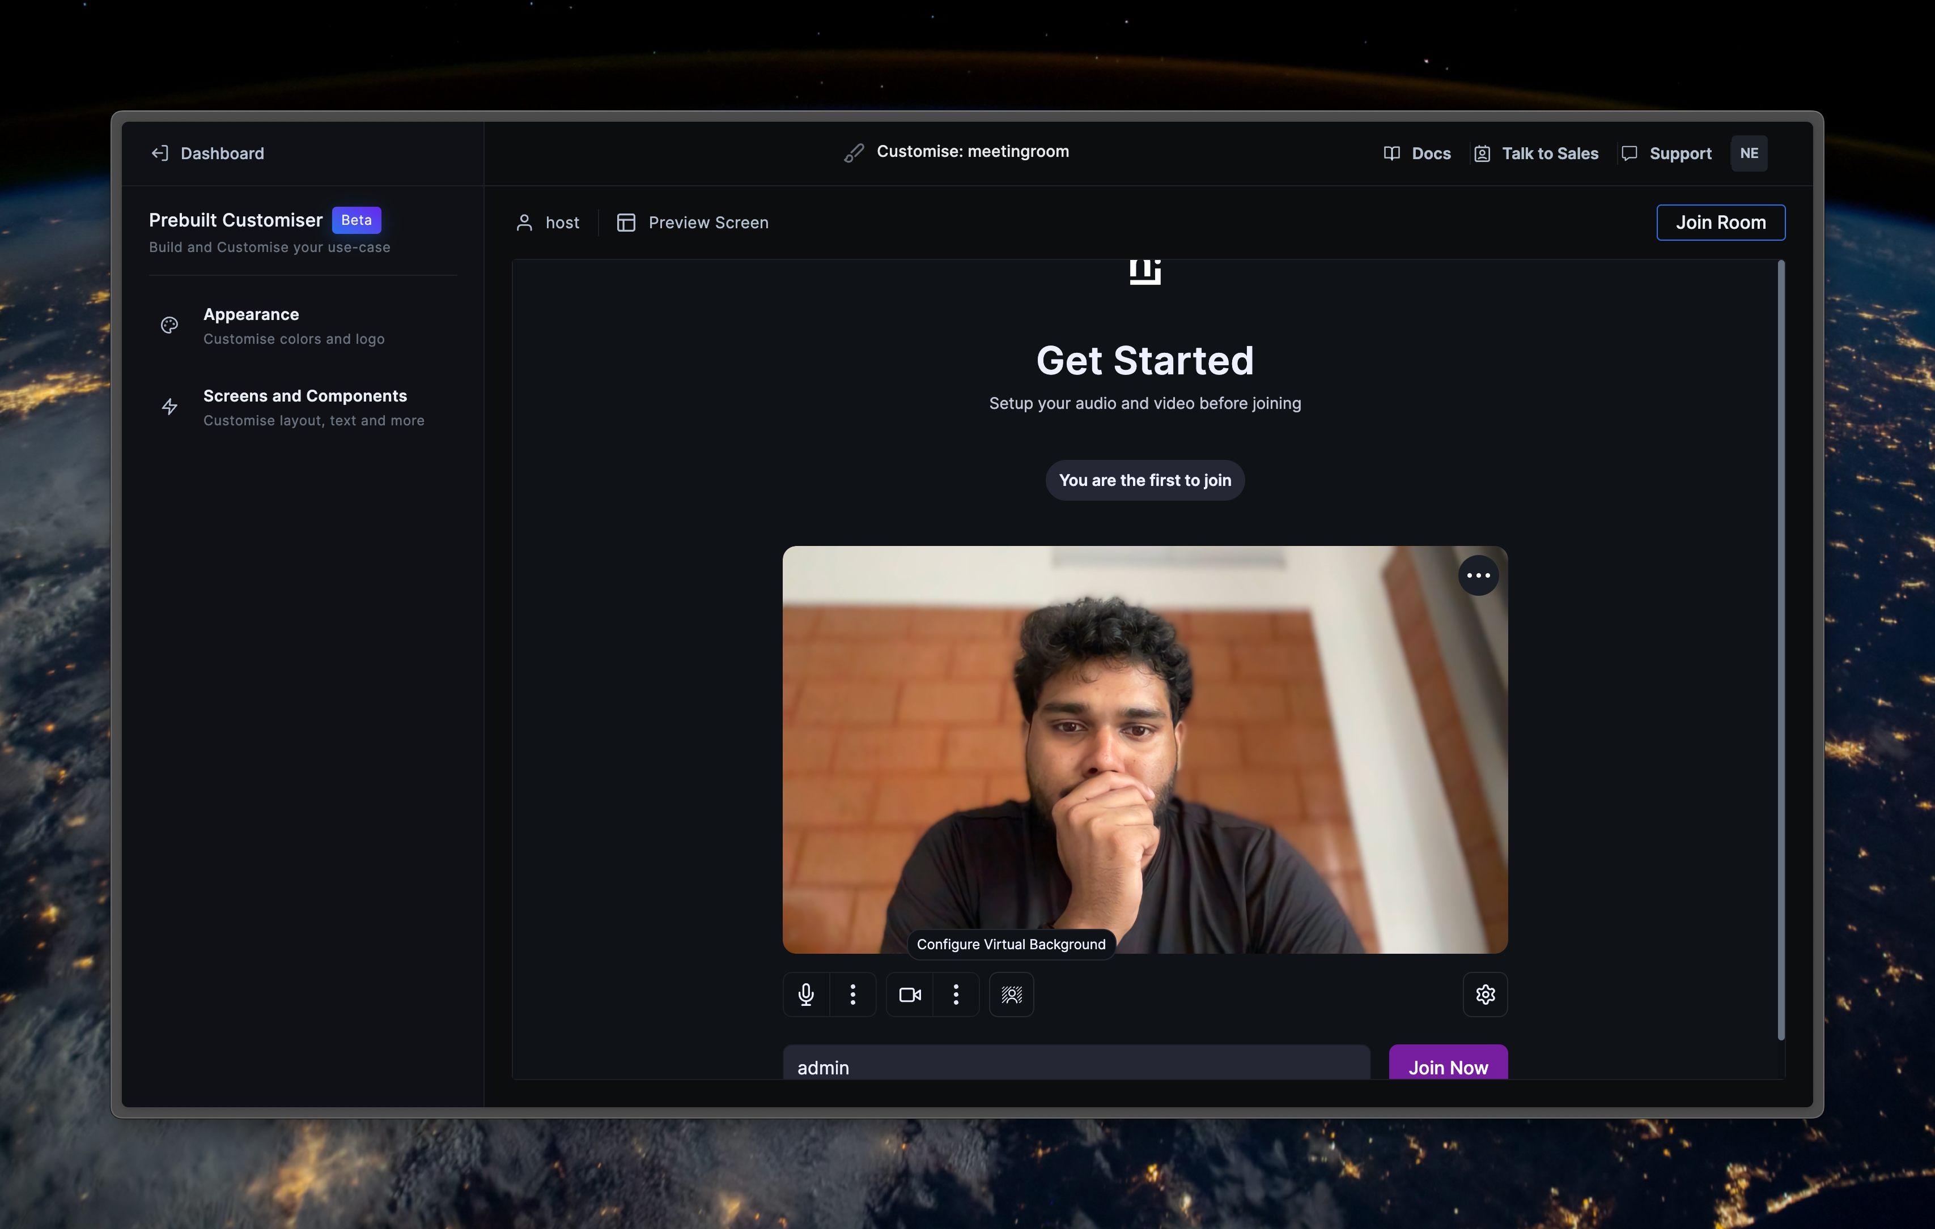Screen dimensions: 1935x1229
Task: Click the Join Now button
Action: pos(1448,1062)
